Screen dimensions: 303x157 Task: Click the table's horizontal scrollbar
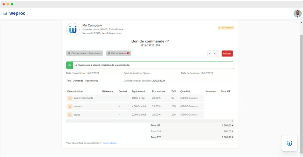tap(150, 121)
